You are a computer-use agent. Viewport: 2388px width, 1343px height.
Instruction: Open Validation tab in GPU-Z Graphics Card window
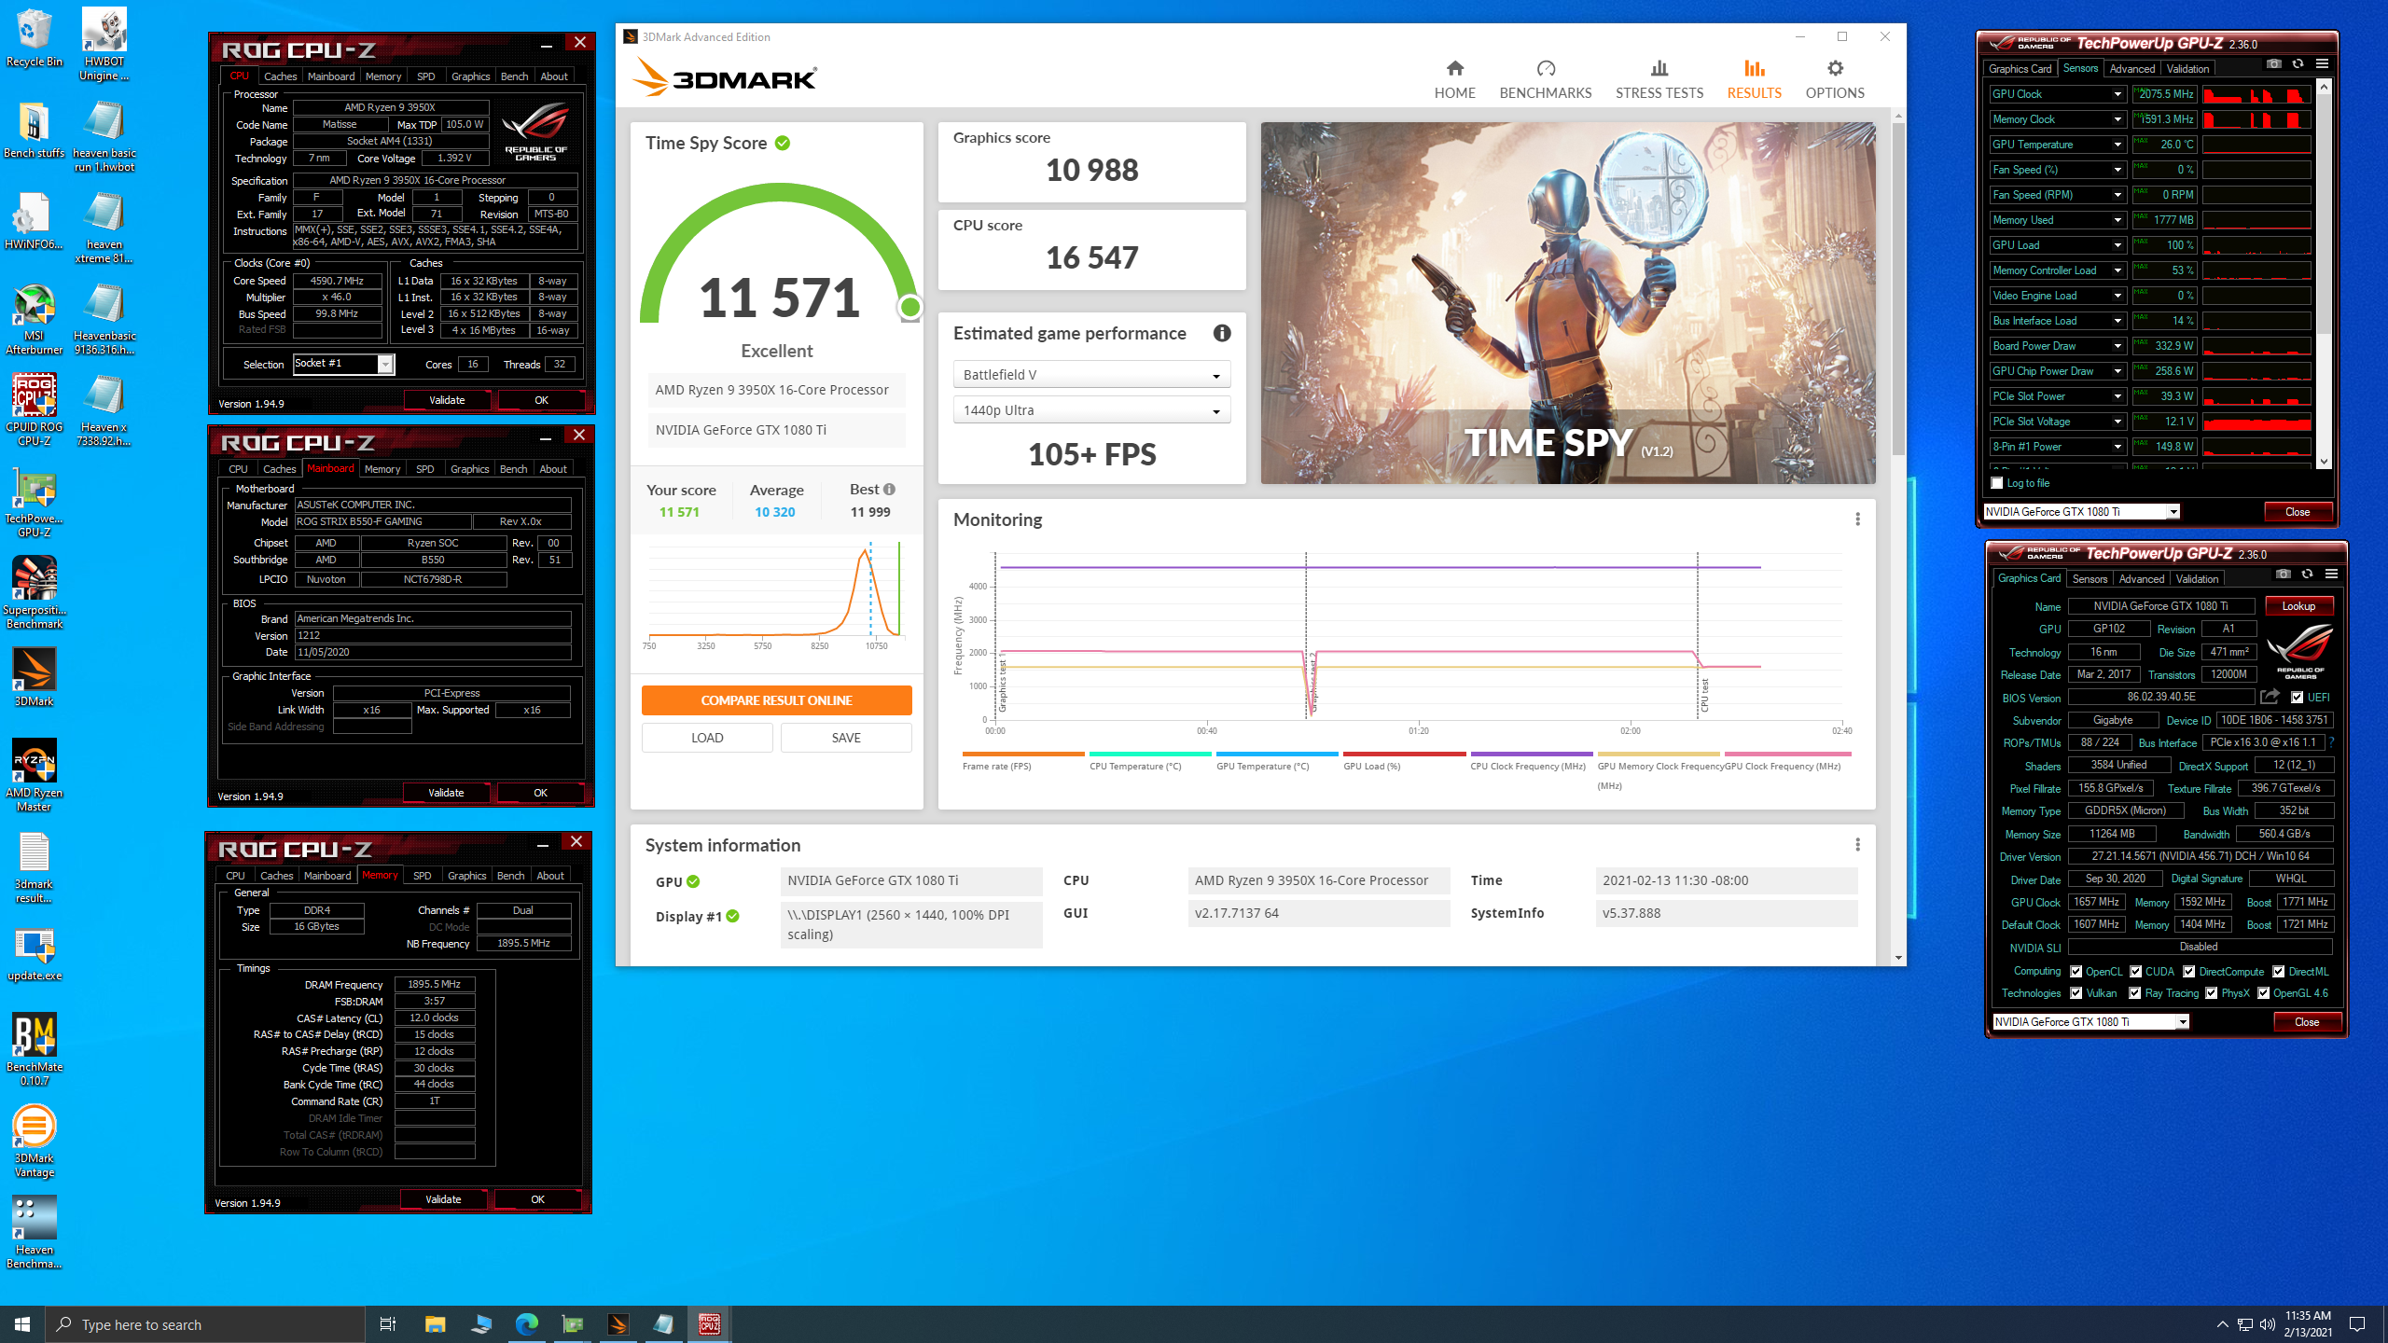coord(2197,578)
